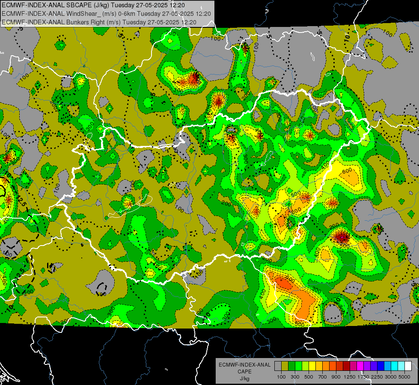
Task: Select the WindShear_ (m/s) 0-6km title line
Action: pyautogui.click(x=106, y=14)
